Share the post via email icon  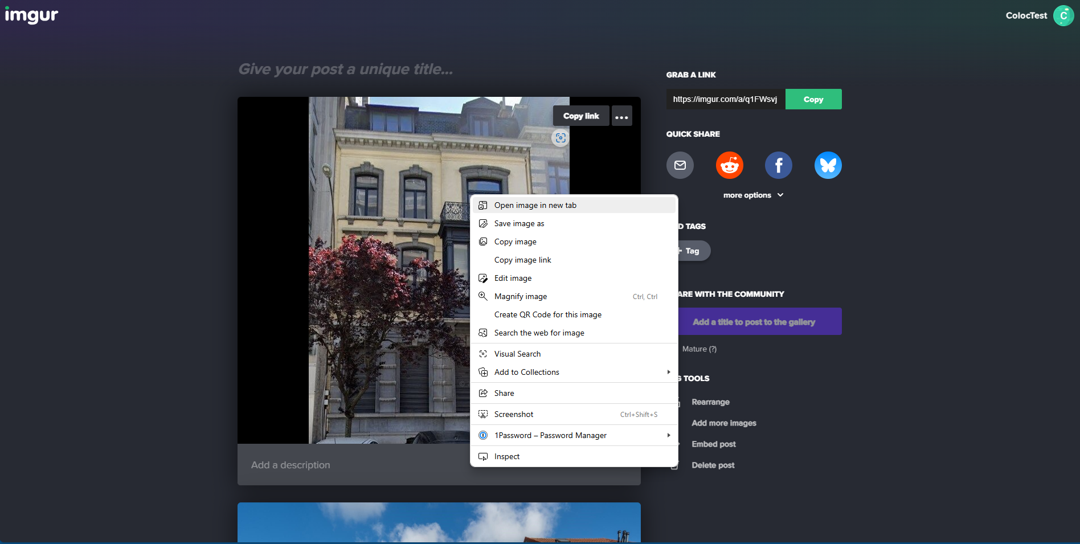pyautogui.click(x=680, y=165)
